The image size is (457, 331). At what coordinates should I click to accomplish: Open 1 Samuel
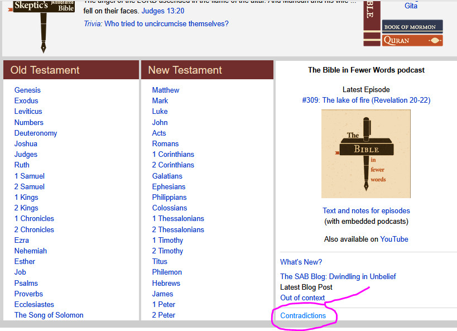point(30,176)
